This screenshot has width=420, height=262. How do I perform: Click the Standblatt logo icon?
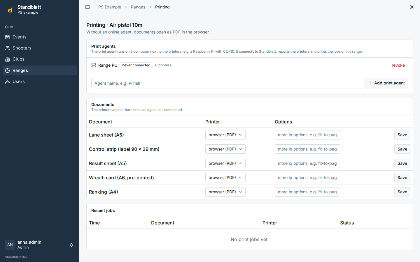click(x=10, y=10)
